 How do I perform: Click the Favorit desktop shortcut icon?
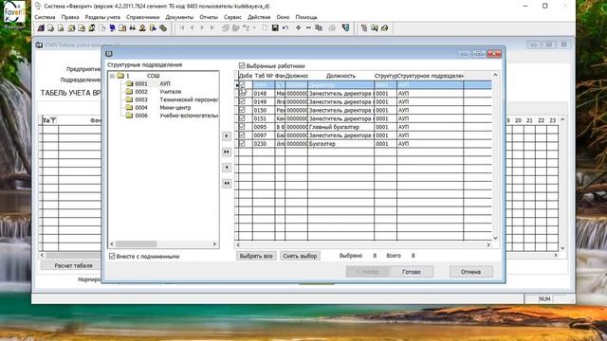pyautogui.click(x=14, y=15)
